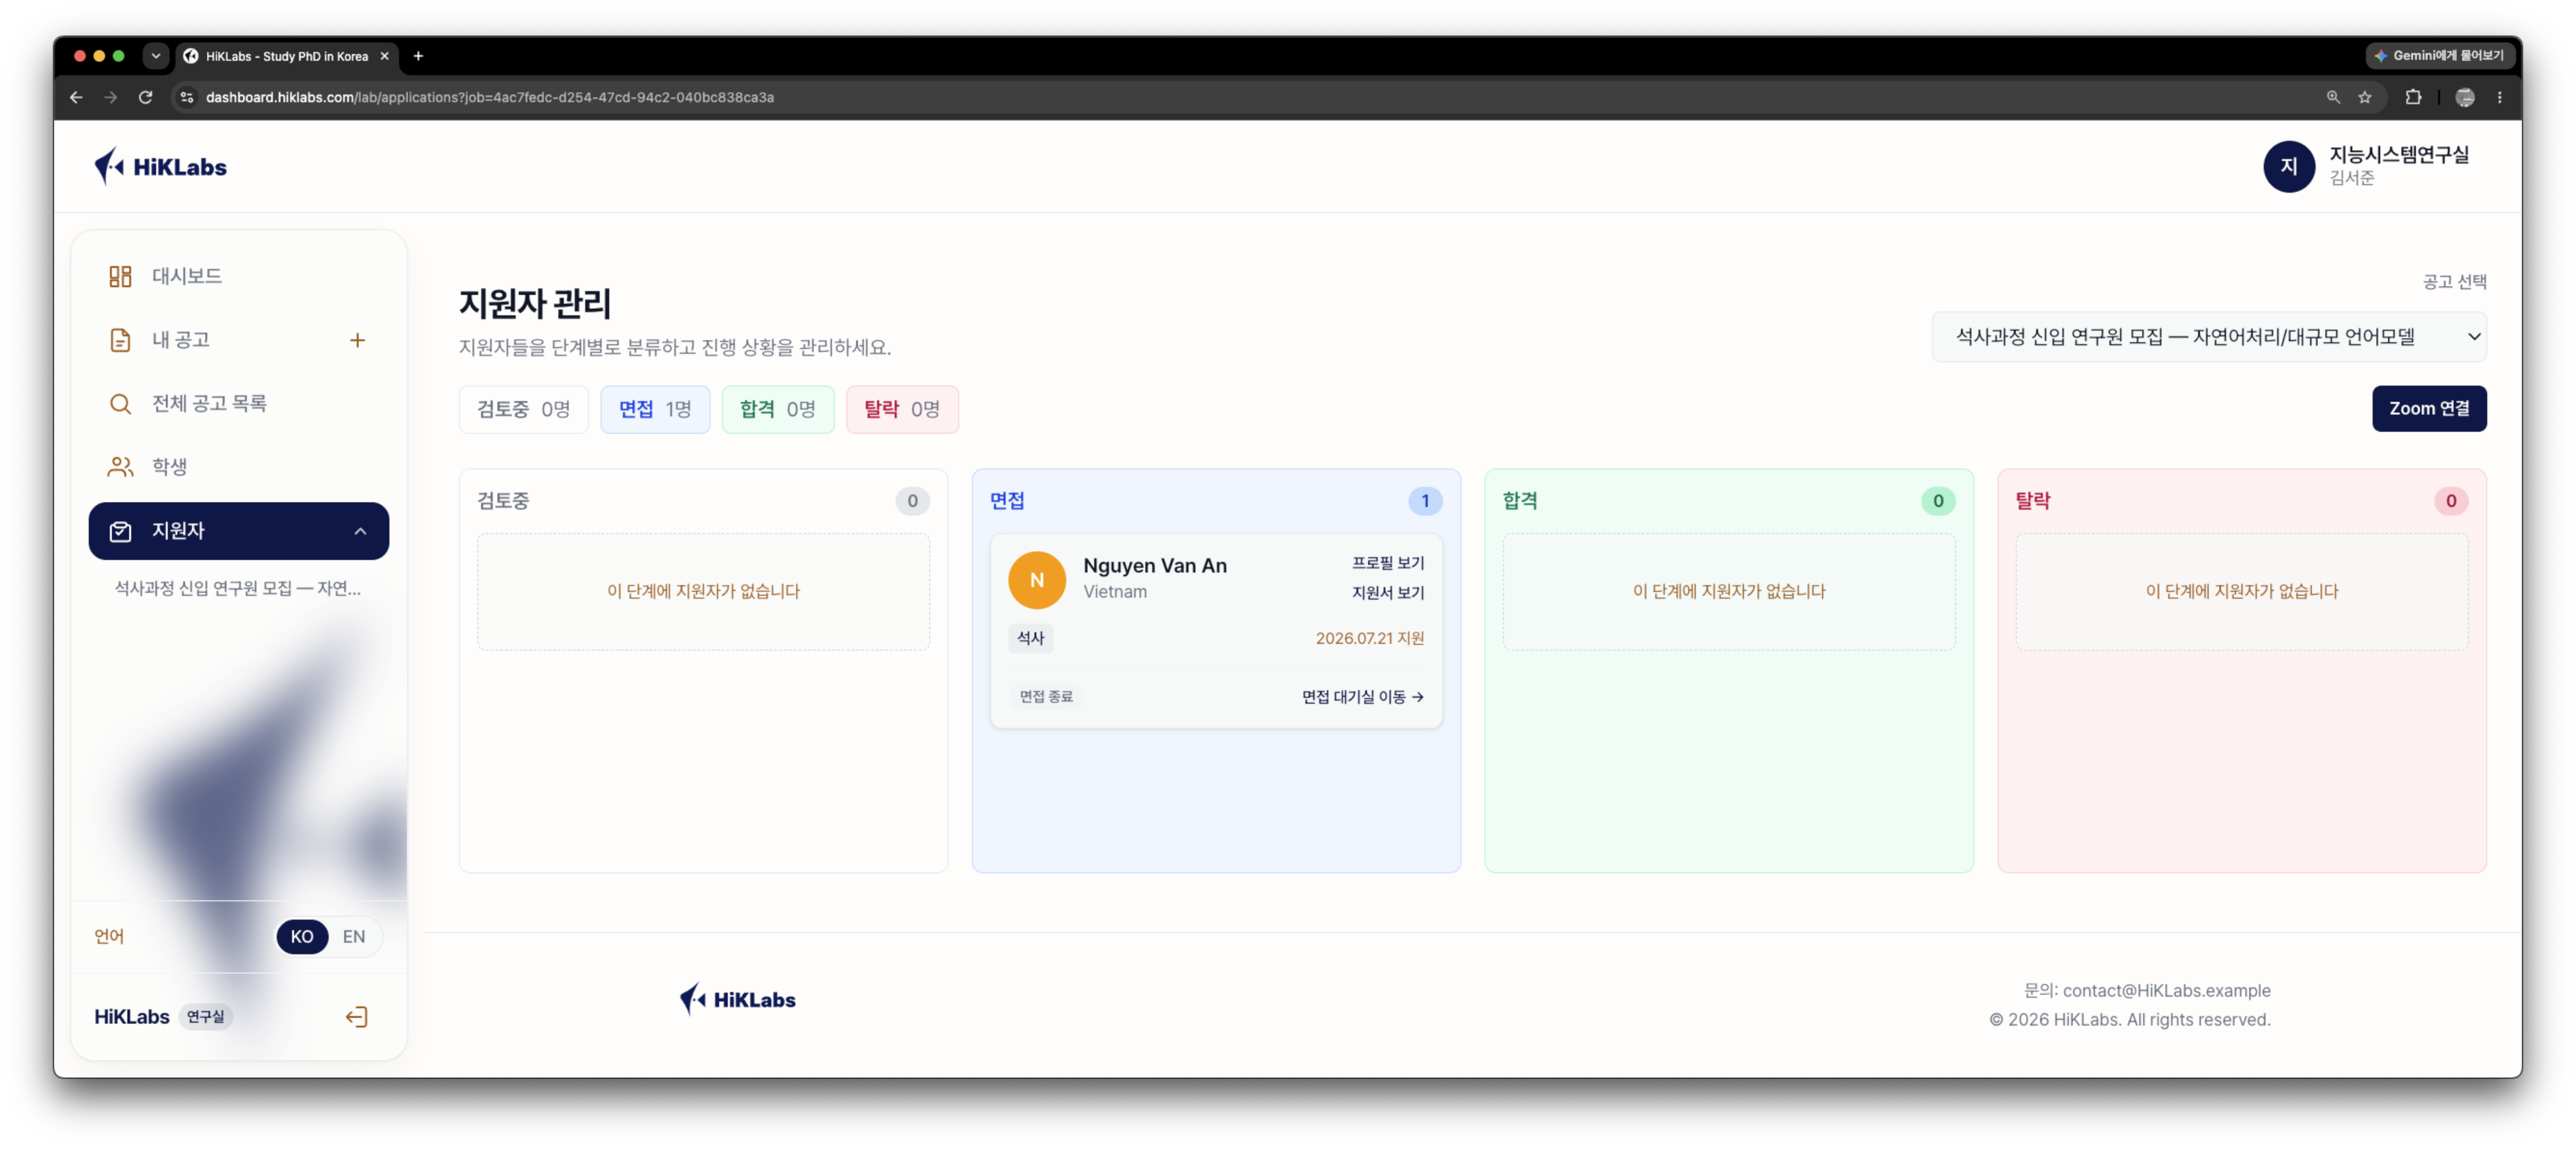Viewport: 2576px width, 1149px height.
Task: Click the 석사 degree tag
Action: pyautogui.click(x=1030, y=638)
